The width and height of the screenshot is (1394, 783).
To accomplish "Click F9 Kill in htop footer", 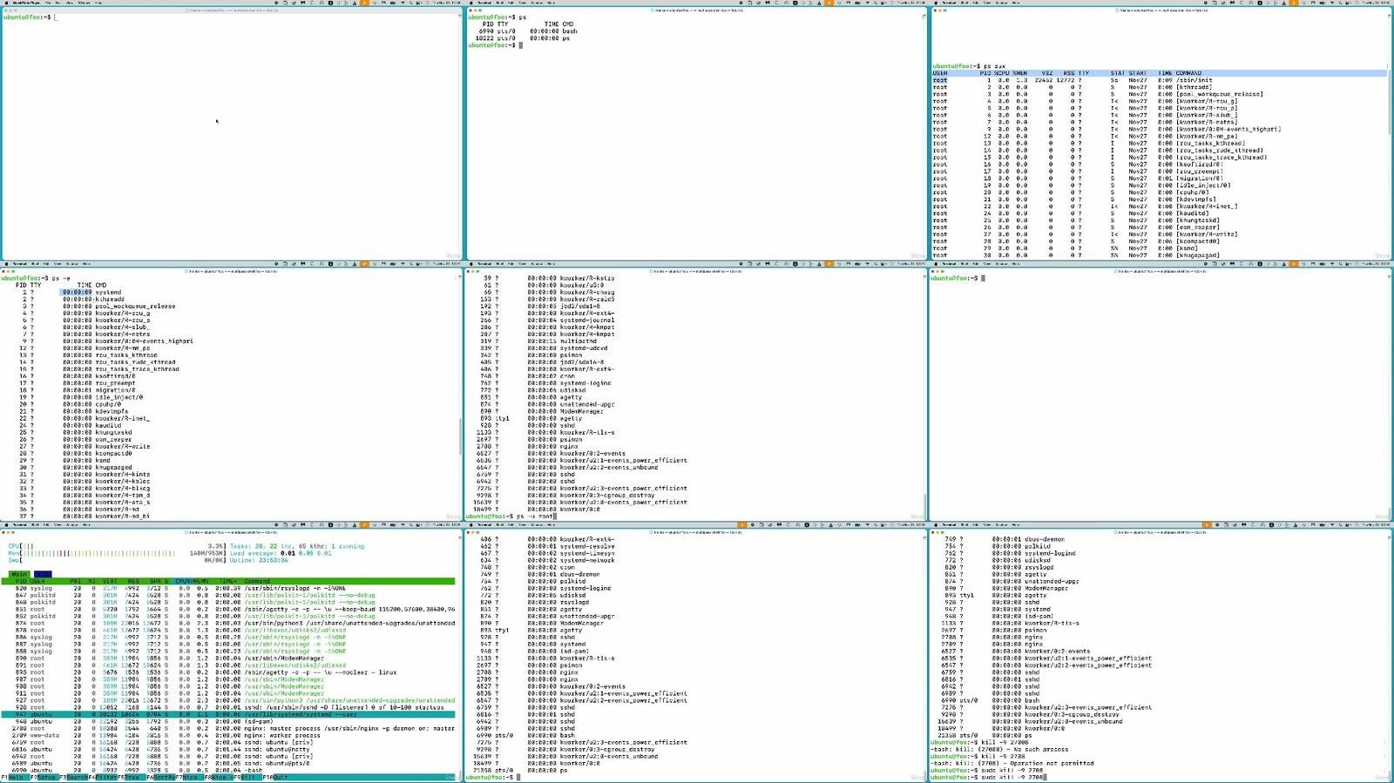I will (x=248, y=777).
